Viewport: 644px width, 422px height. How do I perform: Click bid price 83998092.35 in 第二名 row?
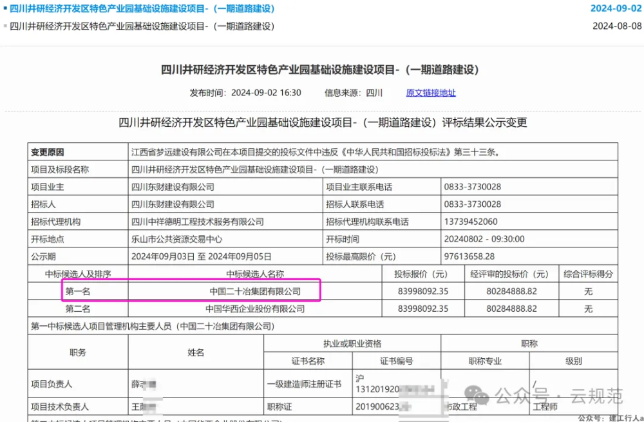click(423, 309)
